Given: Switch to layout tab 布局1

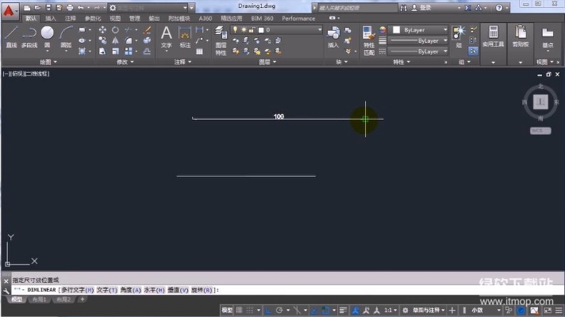Looking at the screenshot, I should click(x=39, y=300).
